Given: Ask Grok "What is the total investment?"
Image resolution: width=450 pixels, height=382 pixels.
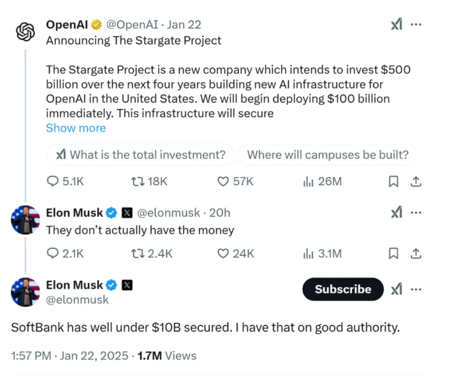Looking at the screenshot, I should pyautogui.click(x=140, y=155).
